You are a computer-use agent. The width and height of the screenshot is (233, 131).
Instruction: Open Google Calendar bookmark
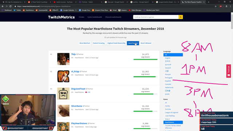click(68, 10)
